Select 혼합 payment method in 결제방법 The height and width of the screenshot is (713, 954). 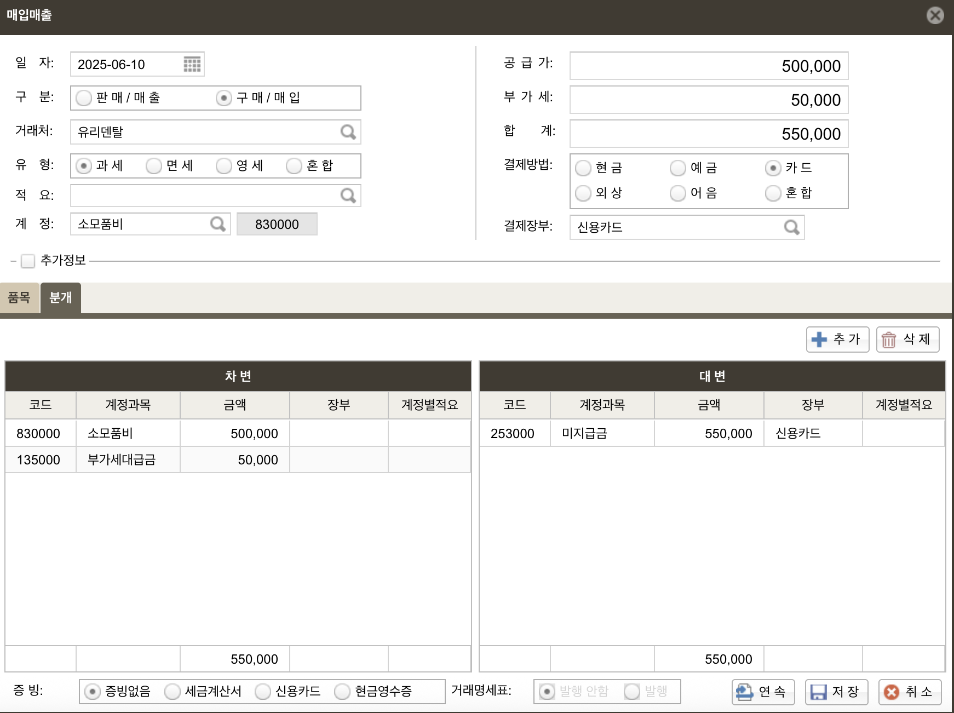pyautogui.click(x=773, y=193)
